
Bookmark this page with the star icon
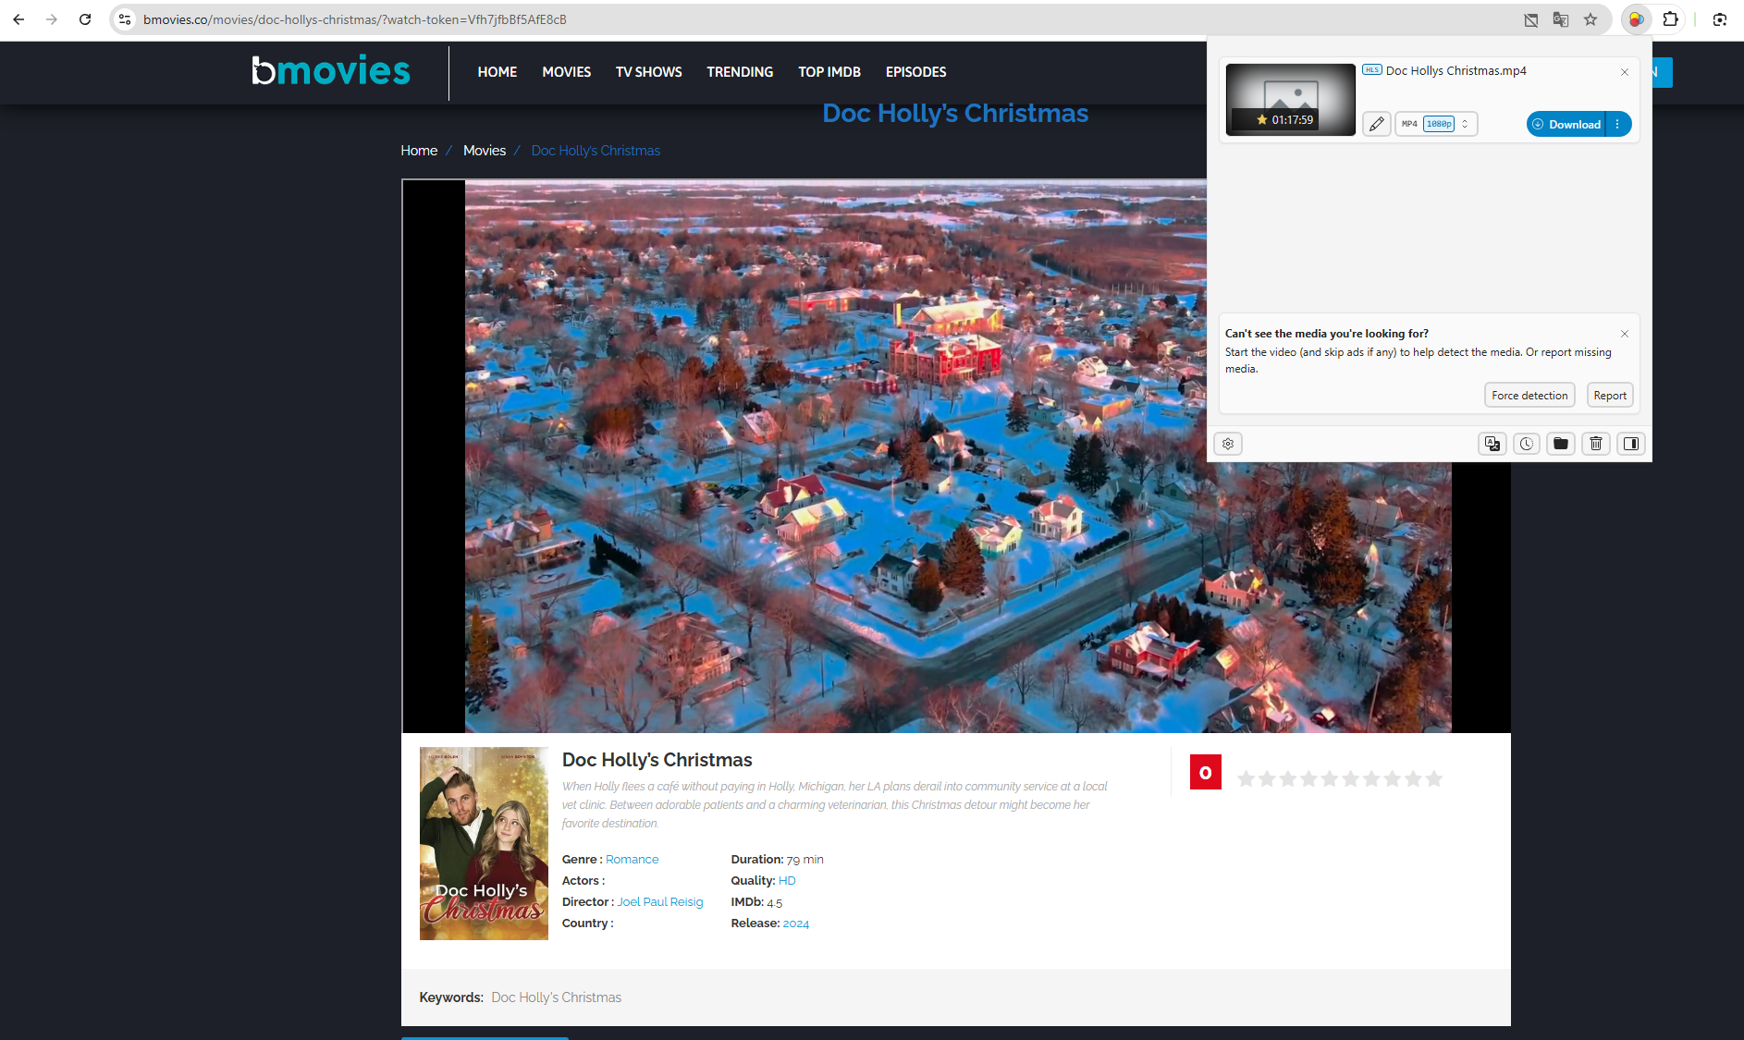(1590, 19)
